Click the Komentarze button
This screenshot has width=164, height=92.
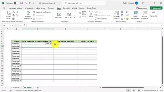[142, 8]
